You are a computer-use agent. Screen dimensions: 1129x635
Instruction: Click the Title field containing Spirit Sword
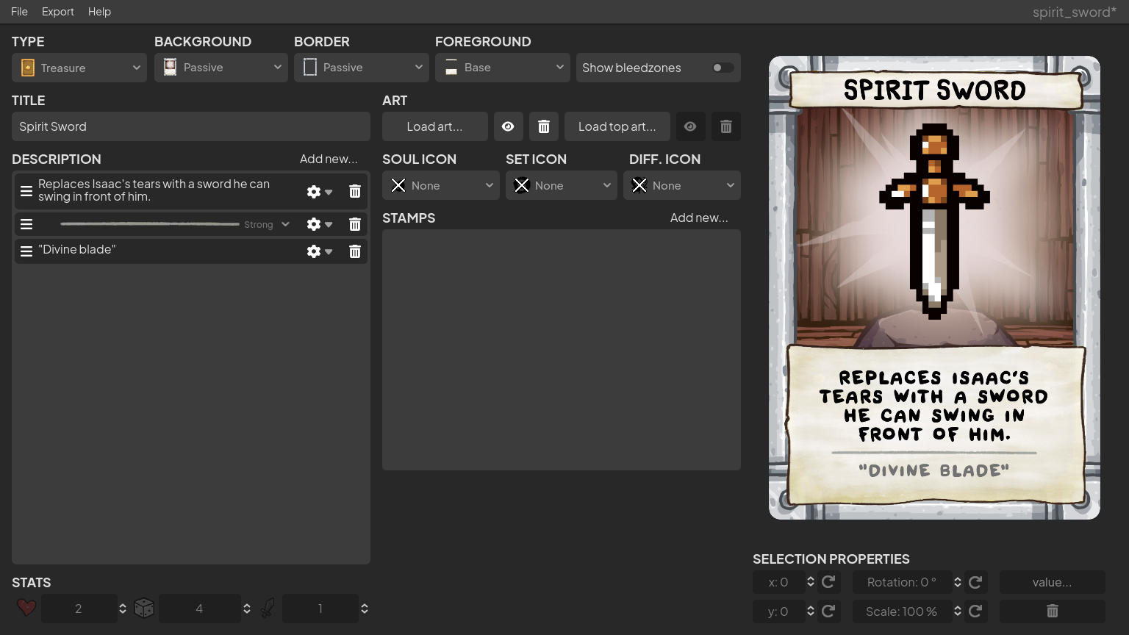(191, 126)
